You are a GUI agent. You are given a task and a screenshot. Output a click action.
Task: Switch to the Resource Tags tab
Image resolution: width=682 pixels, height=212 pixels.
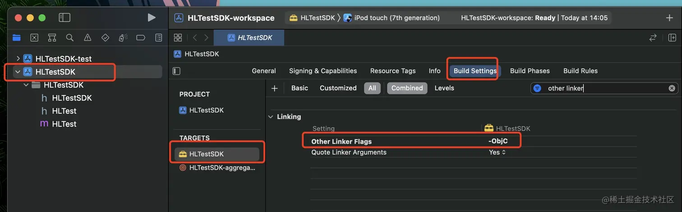coord(393,71)
